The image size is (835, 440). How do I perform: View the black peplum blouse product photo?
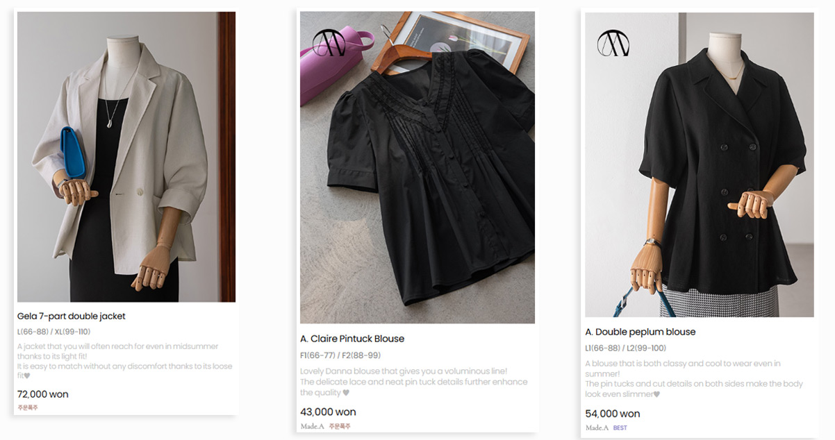click(699, 164)
